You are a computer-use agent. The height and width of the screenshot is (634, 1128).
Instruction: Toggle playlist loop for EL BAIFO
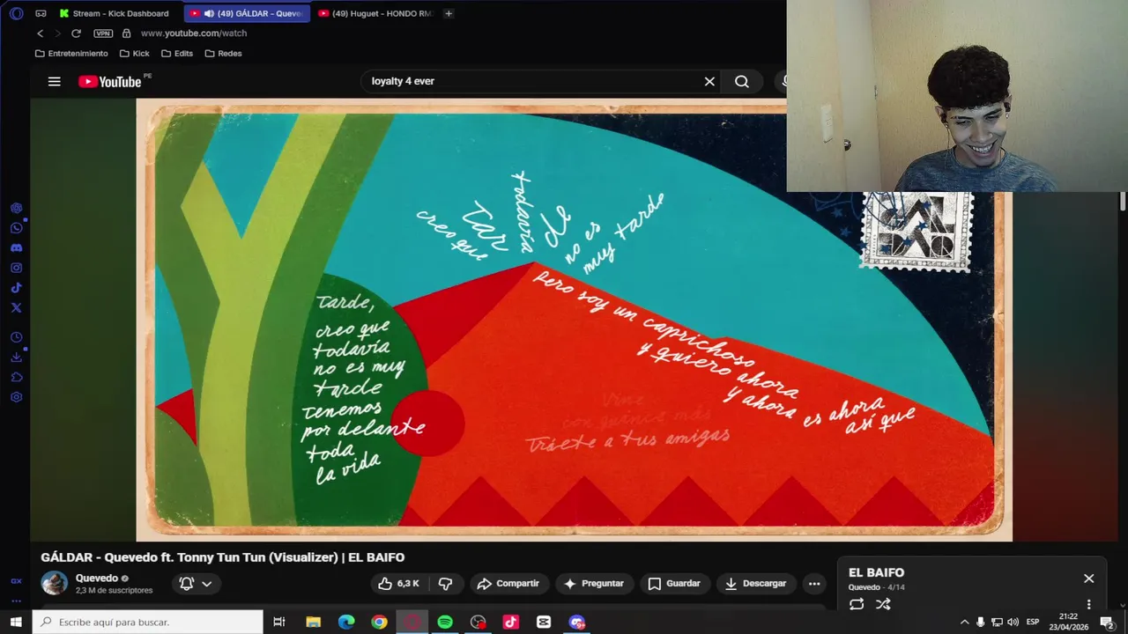[857, 604]
